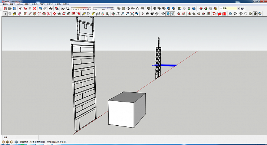
Task: Select the Axes tool
Action: 102,14
